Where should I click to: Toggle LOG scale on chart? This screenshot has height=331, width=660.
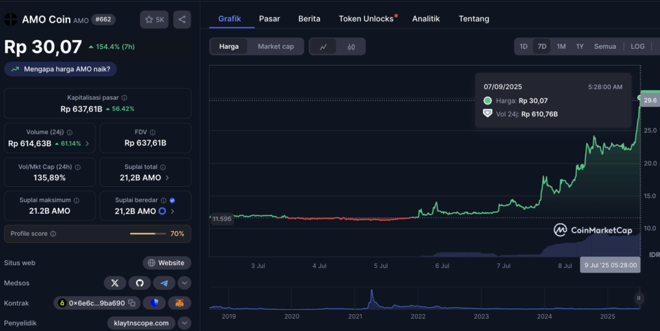tap(637, 46)
